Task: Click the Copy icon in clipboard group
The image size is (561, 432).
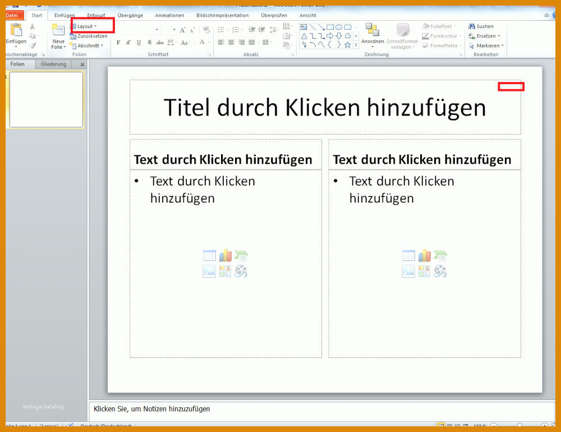Action: pos(32,36)
